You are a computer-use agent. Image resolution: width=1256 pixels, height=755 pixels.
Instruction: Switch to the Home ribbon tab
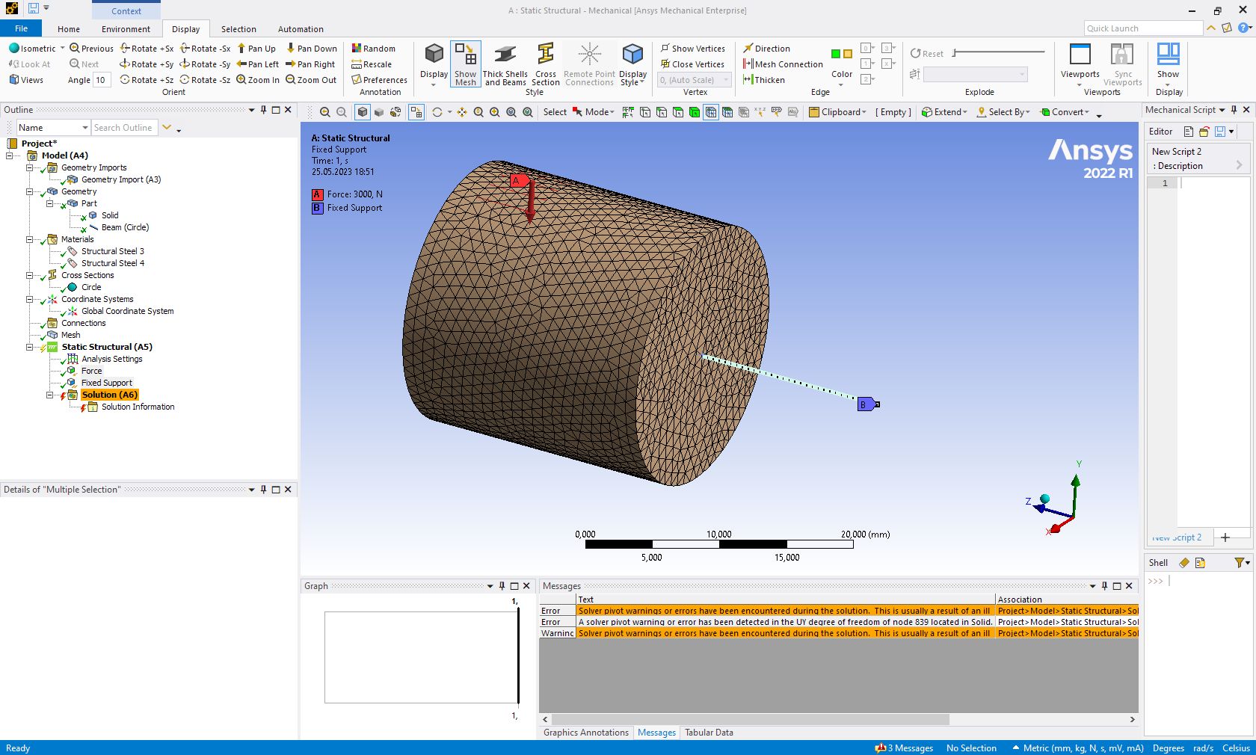(69, 29)
